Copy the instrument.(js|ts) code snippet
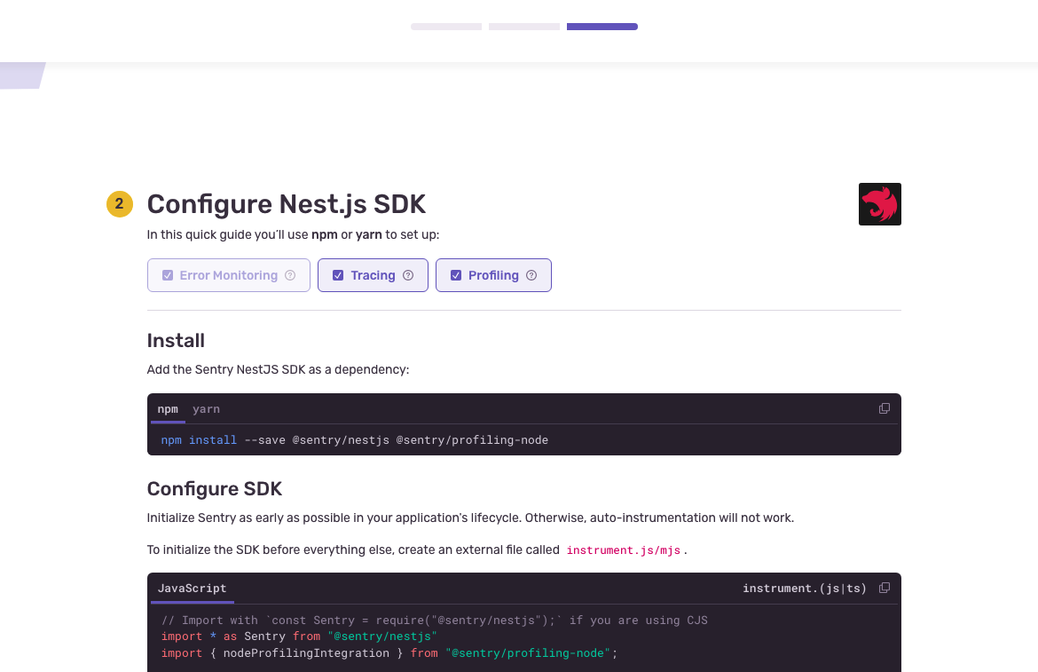This screenshot has width=1038, height=672. (x=884, y=588)
